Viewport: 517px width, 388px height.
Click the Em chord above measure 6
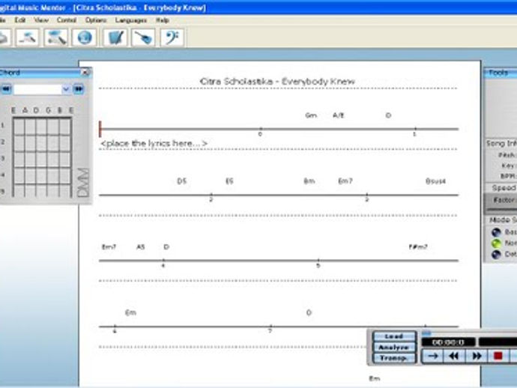(x=130, y=312)
